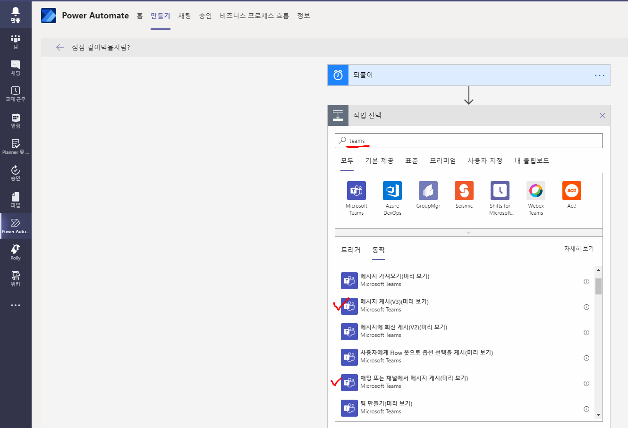Screen dimensions: 628x428
Task: Show info for Flow 봇 옵션 선택 action
Action: point(586,358)
